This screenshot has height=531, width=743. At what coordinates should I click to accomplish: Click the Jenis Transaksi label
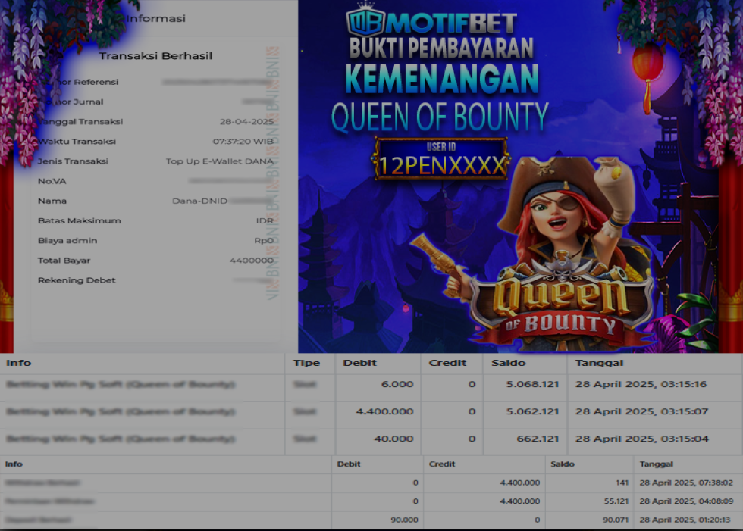[73, 161]
